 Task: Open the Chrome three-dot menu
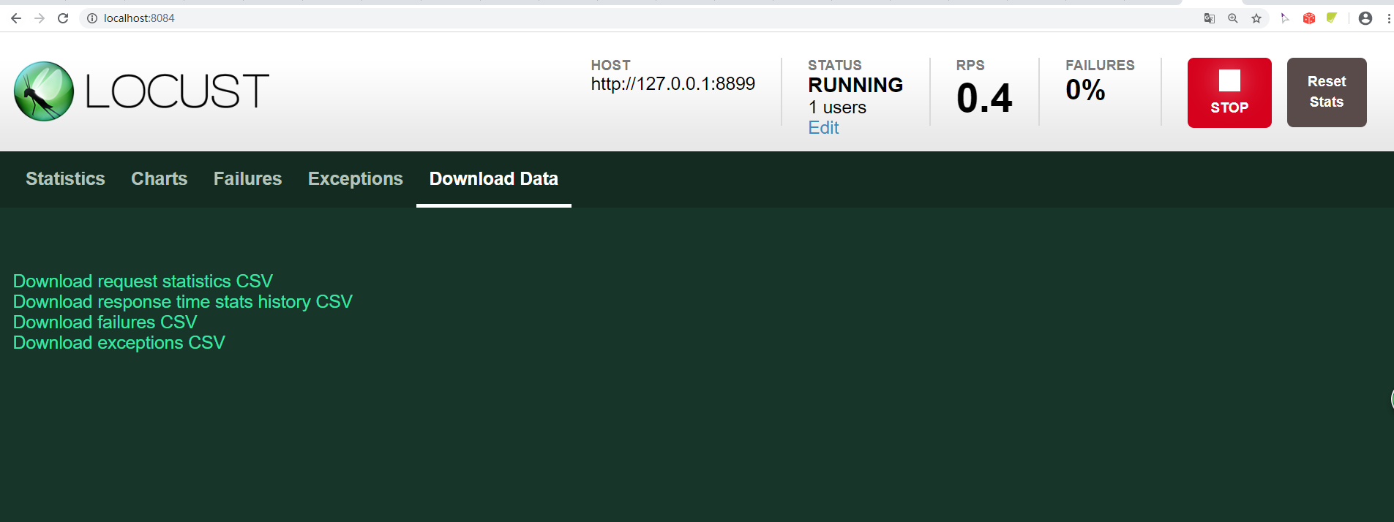point(1388,18)
